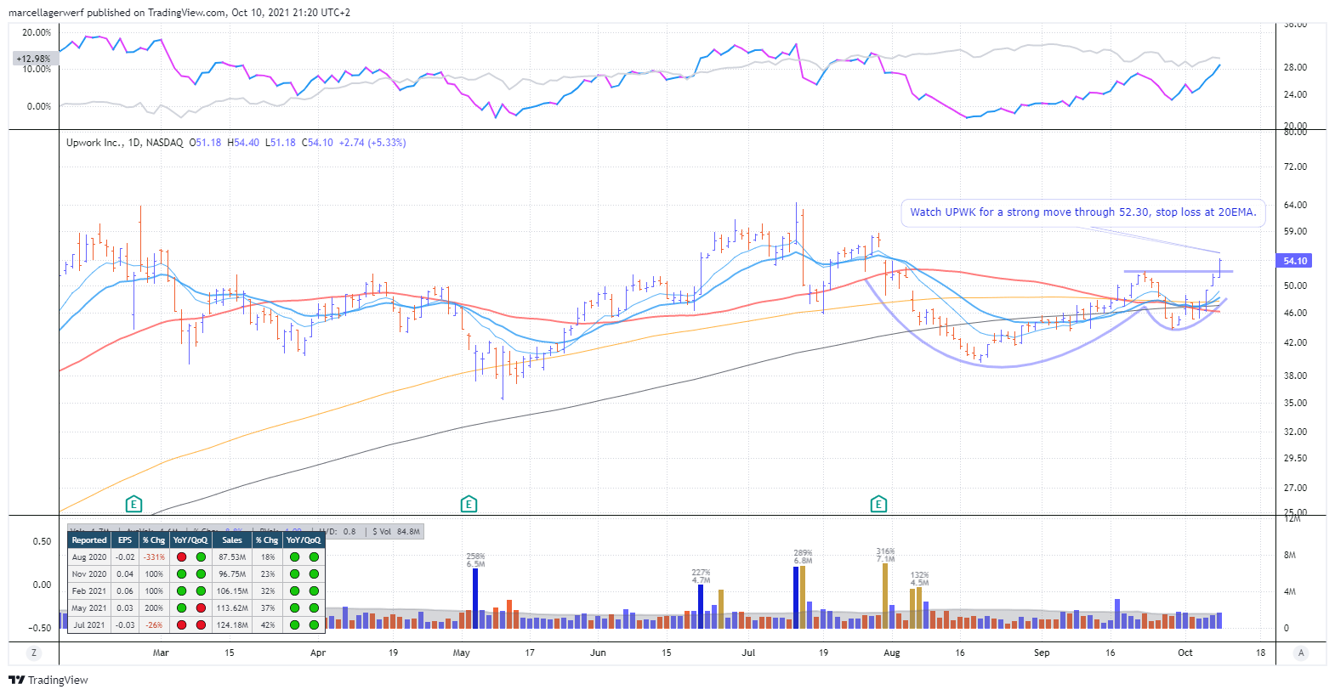The width and height of the screenshot is (1335, 695).
Task: Click the 20.00% indicator axis label
Action: tap(37, 32)
